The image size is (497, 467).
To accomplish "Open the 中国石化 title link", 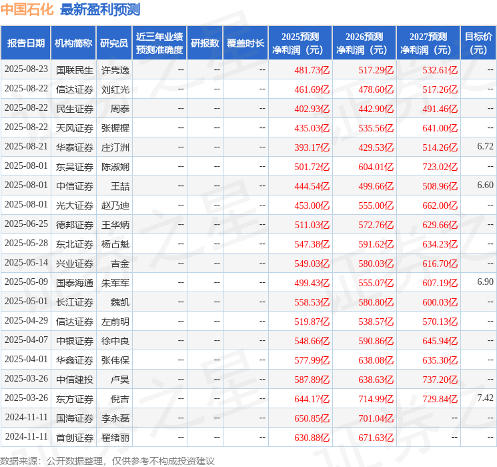I will point(27,9).
